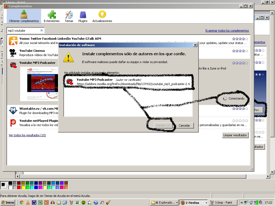Screen dimensions: 275x206
Task: Click the Paint horizontal scrollbar left arrow
Action: [x=17, y=176]
